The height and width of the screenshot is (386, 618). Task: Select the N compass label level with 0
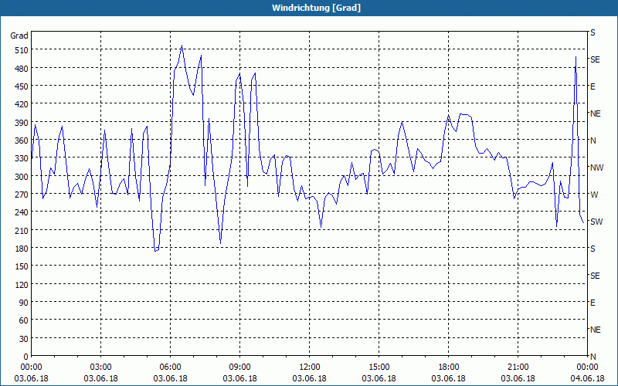tap(593, 357)
